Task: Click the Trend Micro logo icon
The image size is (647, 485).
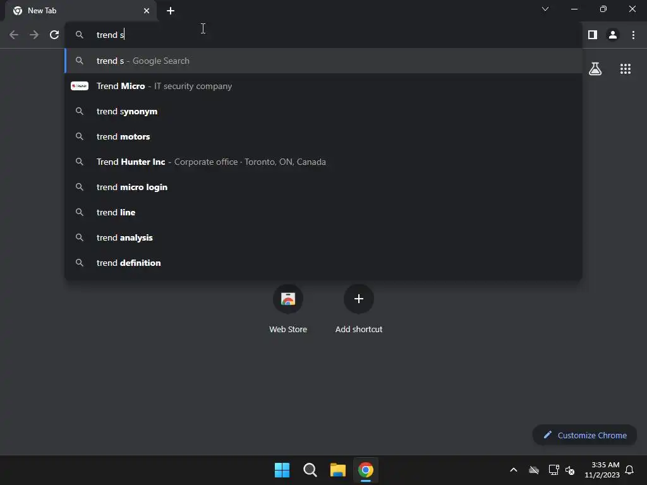Action: click(x=80, y=86)
